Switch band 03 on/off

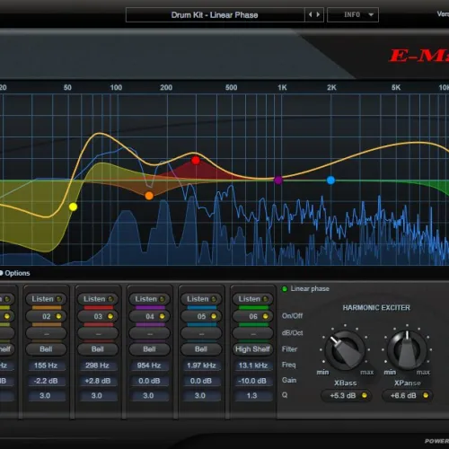[x=98, y=316]
